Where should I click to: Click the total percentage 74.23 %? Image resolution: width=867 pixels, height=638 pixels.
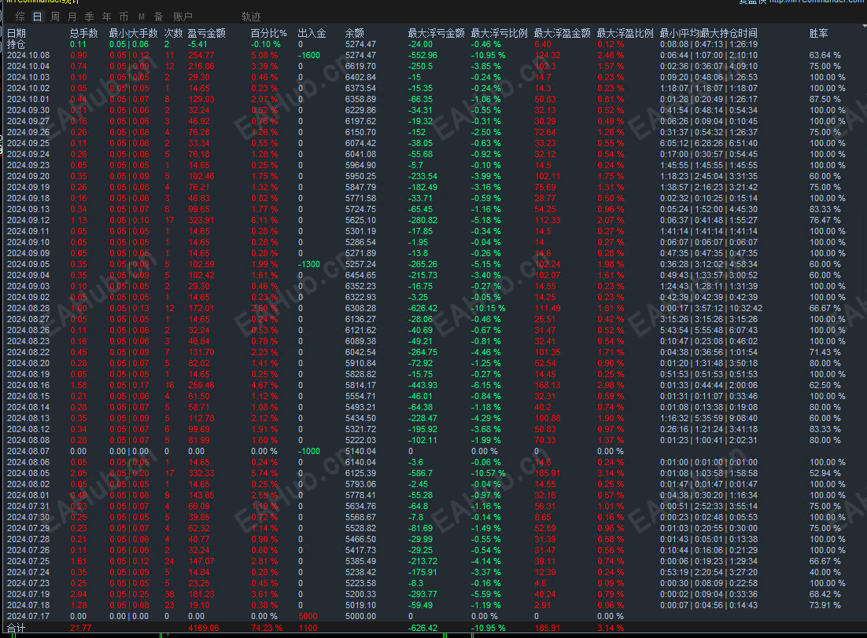pos(267,628)
